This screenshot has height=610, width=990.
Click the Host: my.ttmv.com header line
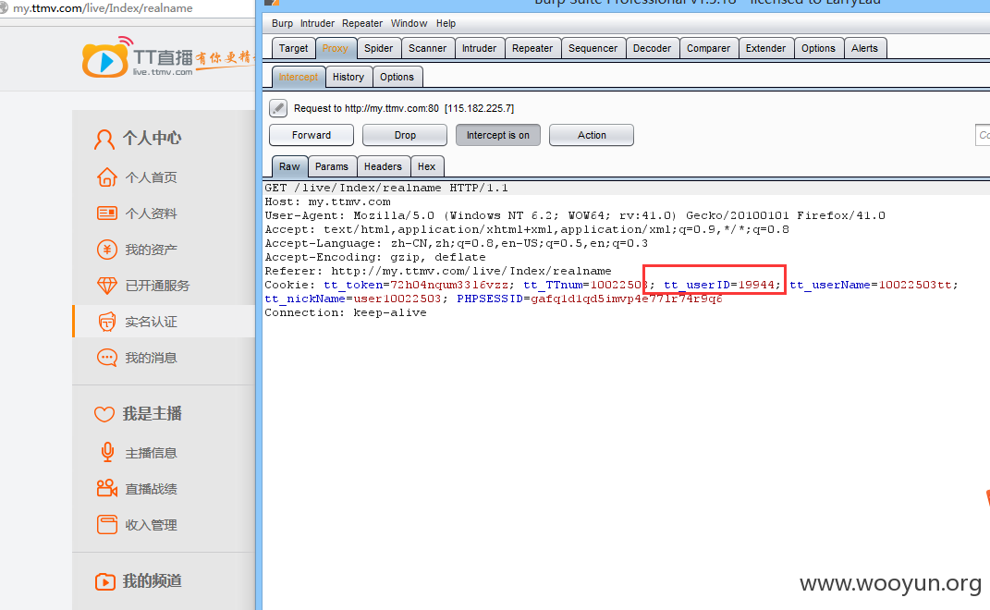pos(327,201)
